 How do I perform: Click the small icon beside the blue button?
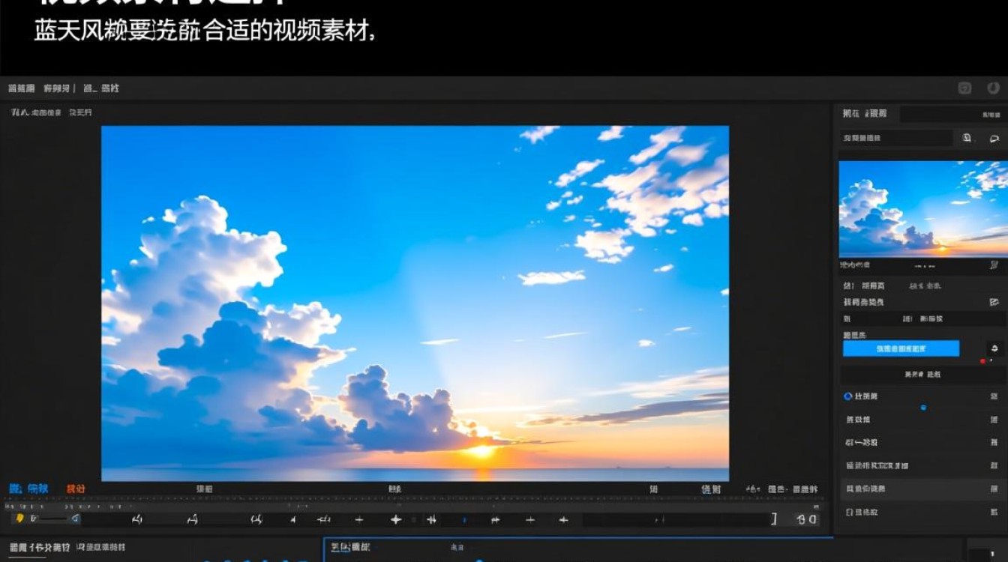[x=995, y=348]
